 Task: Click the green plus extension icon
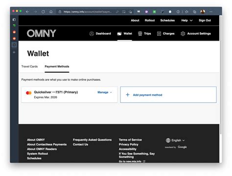tap(154, 12)
